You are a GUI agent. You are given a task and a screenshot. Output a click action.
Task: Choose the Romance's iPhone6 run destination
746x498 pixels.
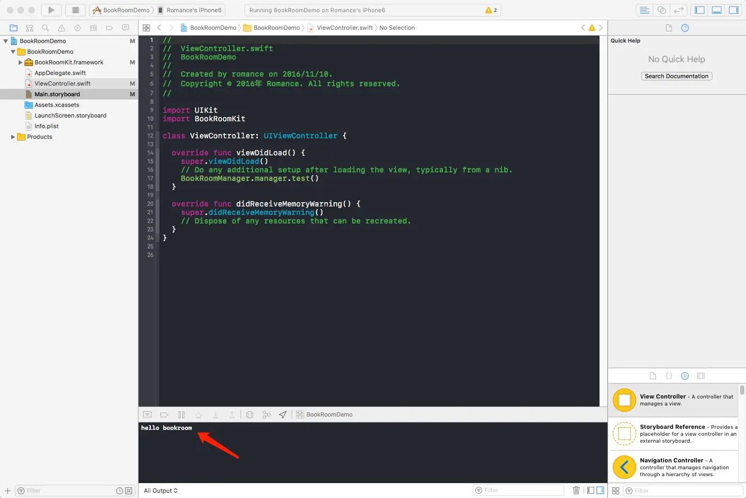pyautogui.click(x=190, y=10)
